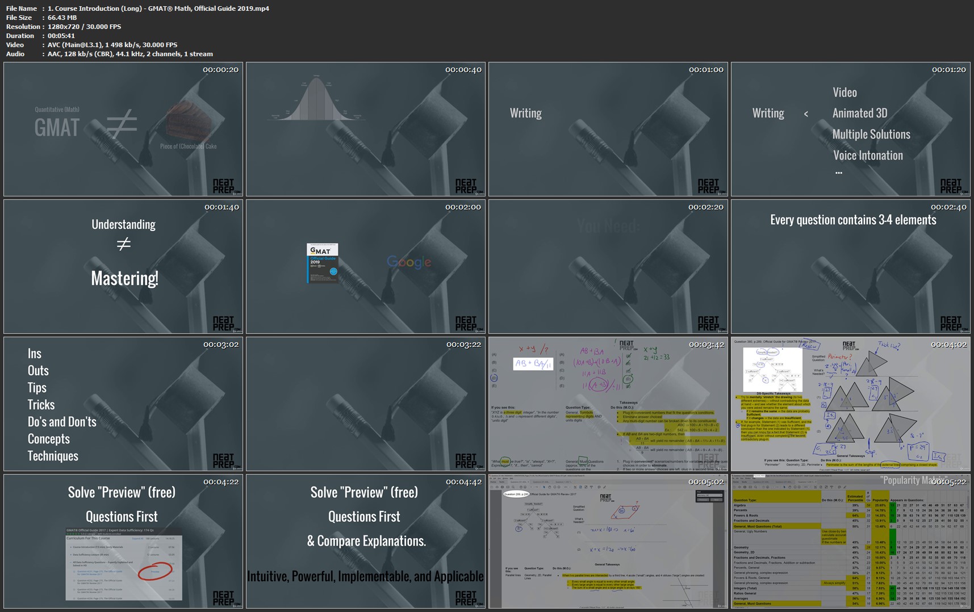Click the video codec line 'AVC (Main@L3.1)'

(112, 45)
